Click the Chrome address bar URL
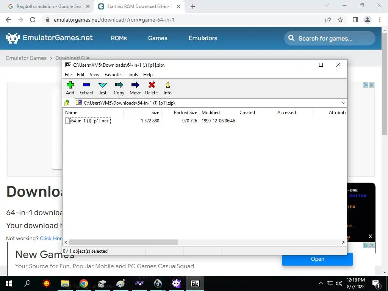 coord(114,20)
